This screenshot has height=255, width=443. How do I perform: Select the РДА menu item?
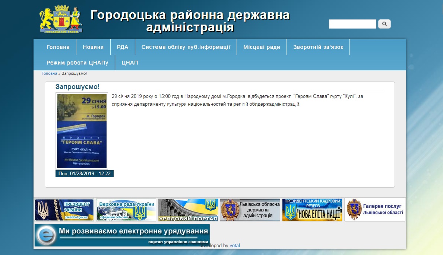pyautogui.click(x=123, y=47)
